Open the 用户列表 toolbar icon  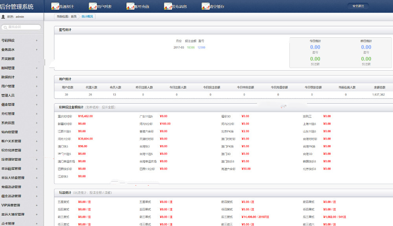click(x=92, y=6)
